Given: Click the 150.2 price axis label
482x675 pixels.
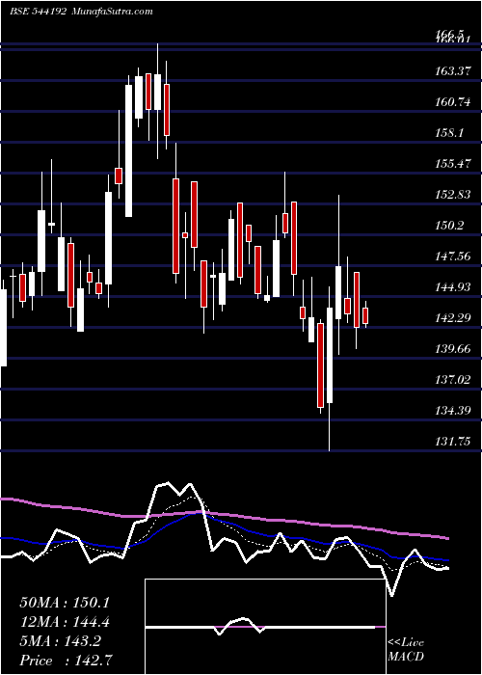Looking at the screenshot, I should pyautogui.click(x=449, y=225).
